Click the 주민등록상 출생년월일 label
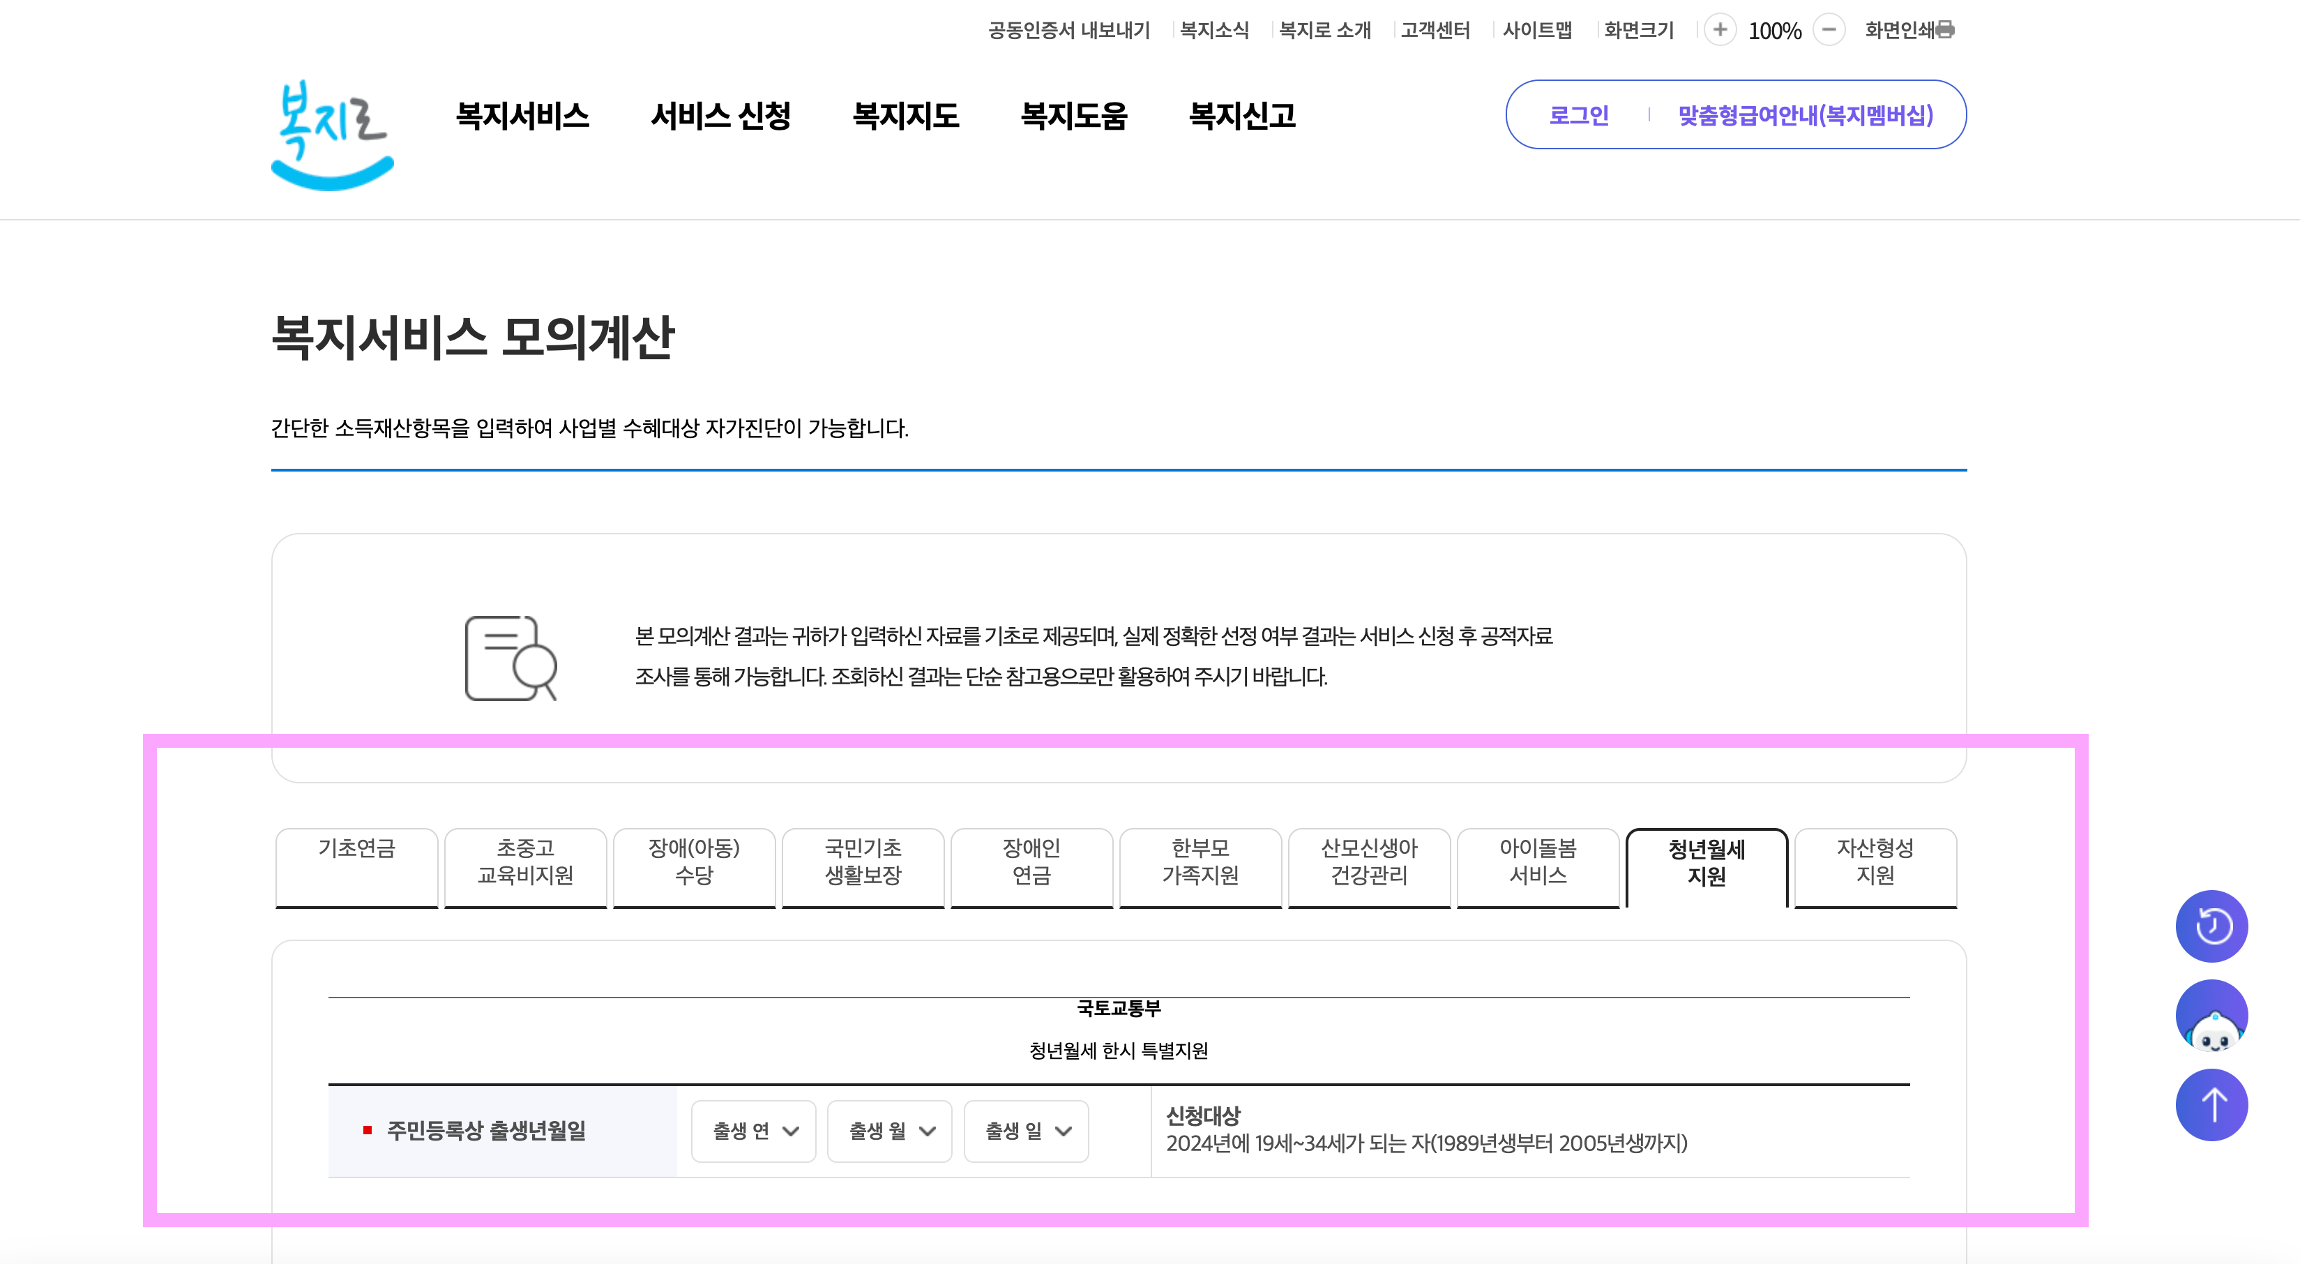The width and height of the screenshot is (2300, 1264). click(x=487, y=1131)
